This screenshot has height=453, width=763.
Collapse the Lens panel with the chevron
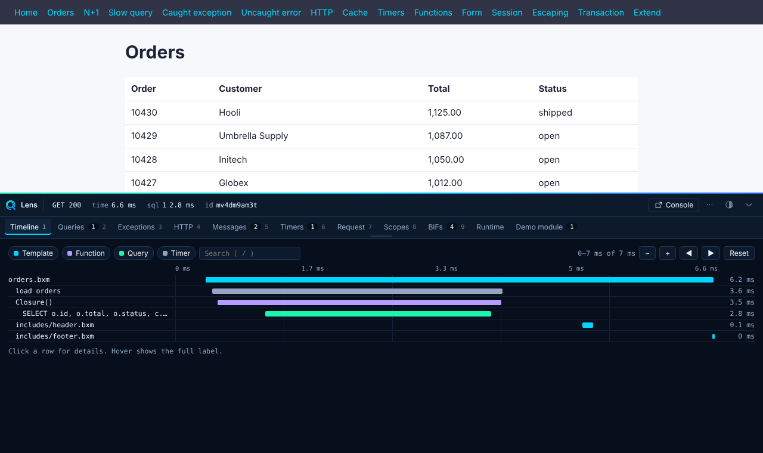pos(749,205)
